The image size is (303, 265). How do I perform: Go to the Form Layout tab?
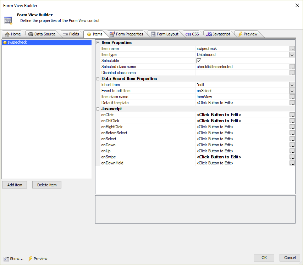tap(165, 34)
